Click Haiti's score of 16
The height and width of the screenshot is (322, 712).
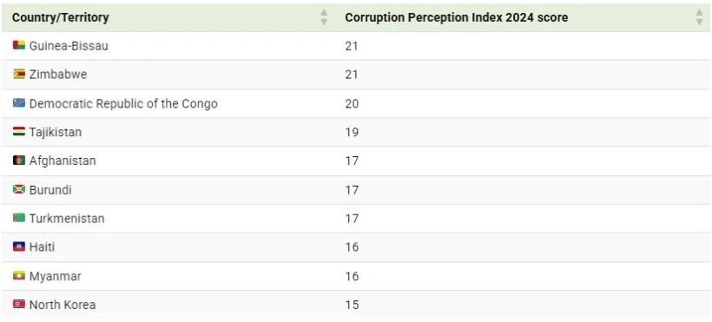point(352,247)
